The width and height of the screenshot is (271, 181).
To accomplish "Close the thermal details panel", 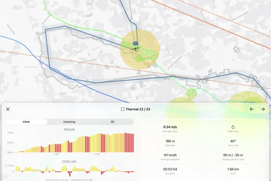I will click(8, 109).
